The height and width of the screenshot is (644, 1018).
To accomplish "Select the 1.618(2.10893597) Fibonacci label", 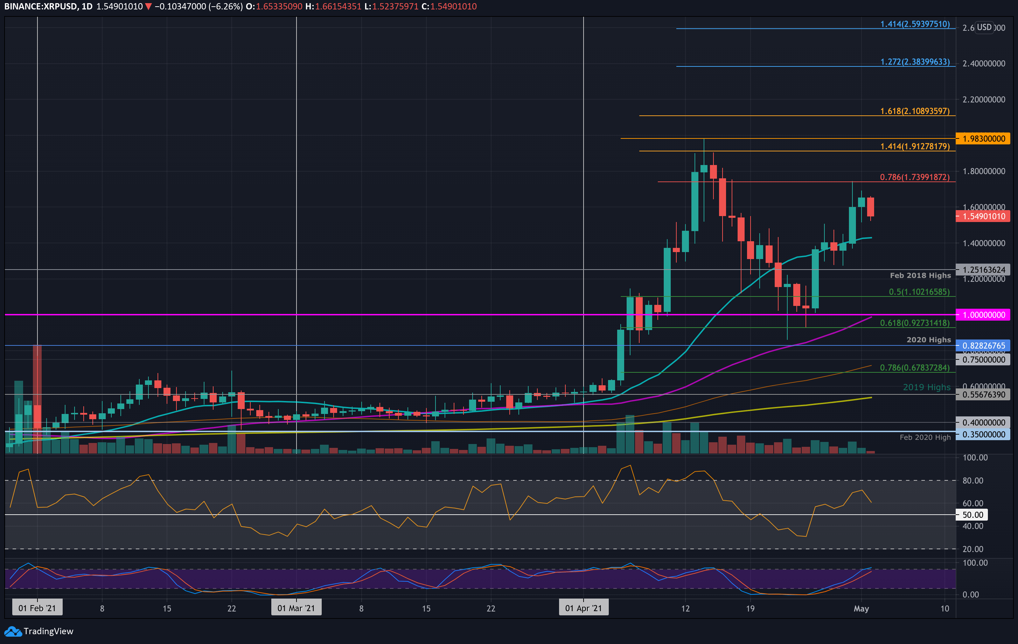I will pos(915,111).
